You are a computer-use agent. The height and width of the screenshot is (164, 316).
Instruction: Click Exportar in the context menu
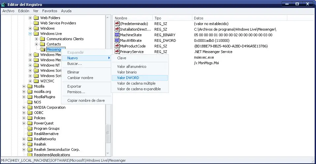[86, 86]
